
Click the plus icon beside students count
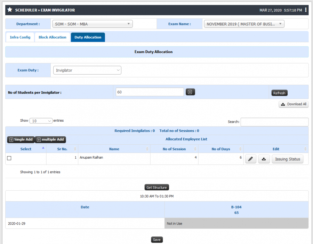190,92
